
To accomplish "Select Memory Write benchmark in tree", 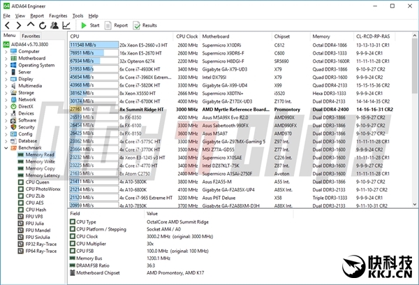I will (x=40, y=161).
